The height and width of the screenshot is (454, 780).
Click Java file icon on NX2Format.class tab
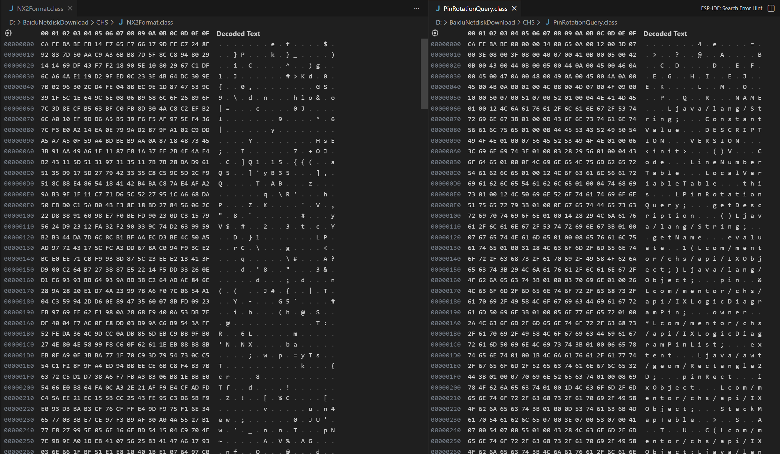tap(11, 9)
